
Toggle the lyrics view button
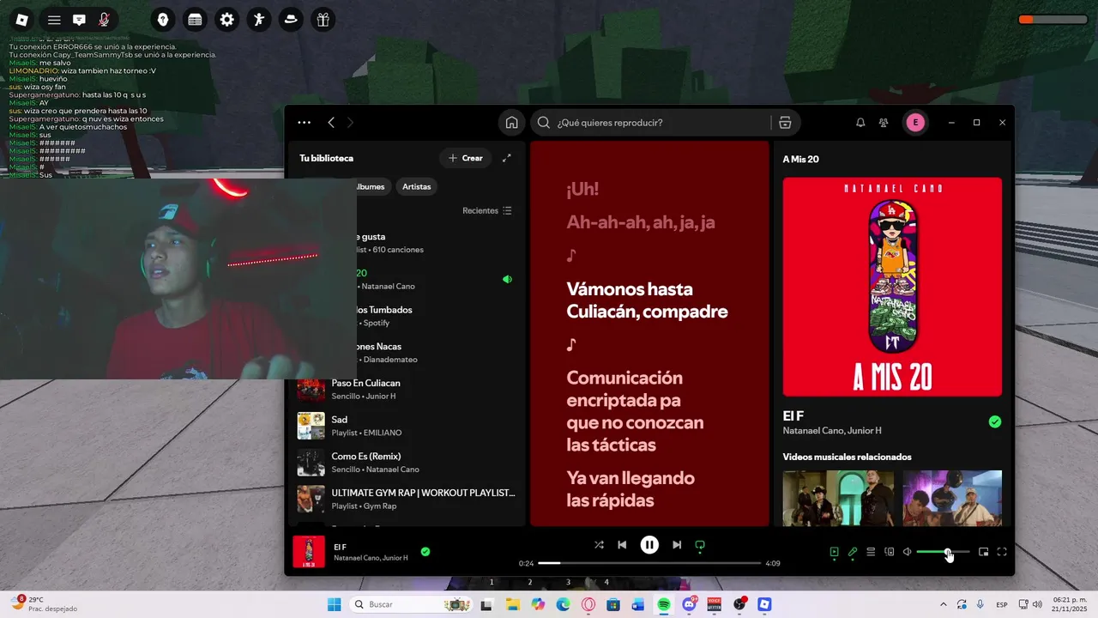coord(853,552)
